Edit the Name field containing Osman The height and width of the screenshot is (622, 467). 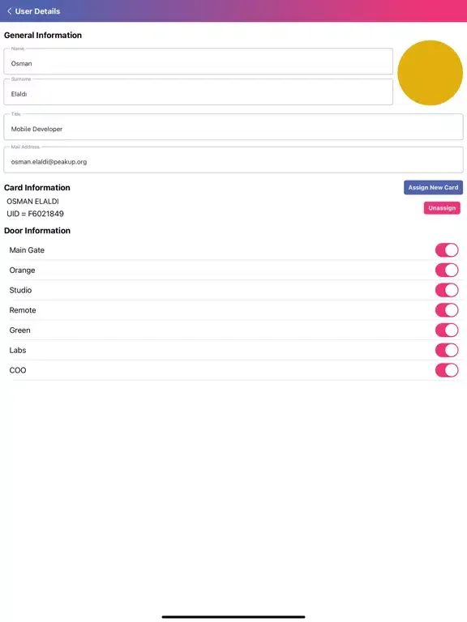(198, 62)
